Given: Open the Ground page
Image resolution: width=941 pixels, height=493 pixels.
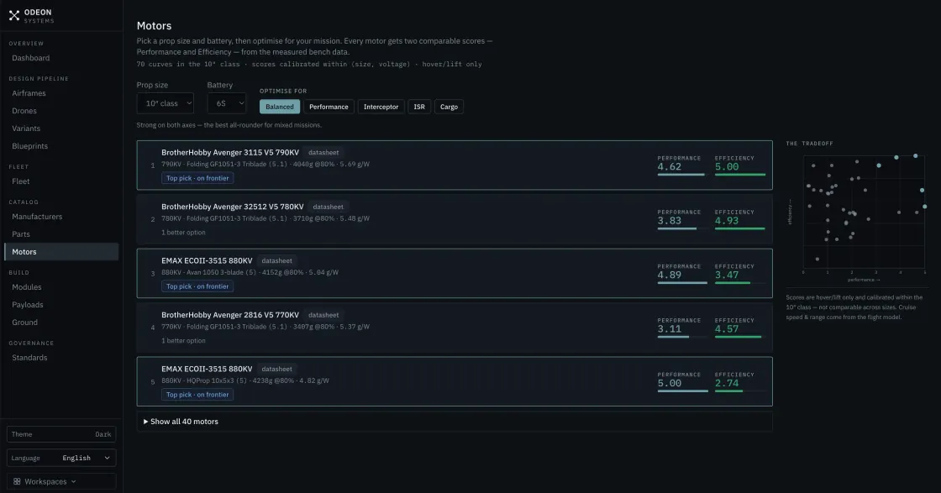Looking at the screenshot, I should coord(24,323).
